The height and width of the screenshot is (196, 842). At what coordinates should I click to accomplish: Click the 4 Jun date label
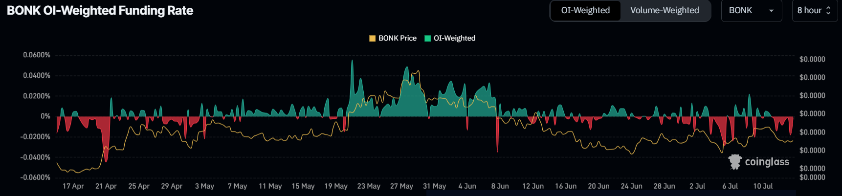click(467, 186)
